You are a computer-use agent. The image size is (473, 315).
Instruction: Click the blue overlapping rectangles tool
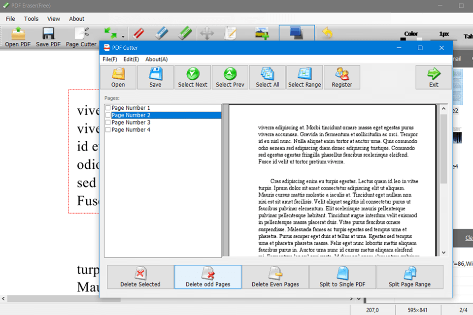(297, 33)
